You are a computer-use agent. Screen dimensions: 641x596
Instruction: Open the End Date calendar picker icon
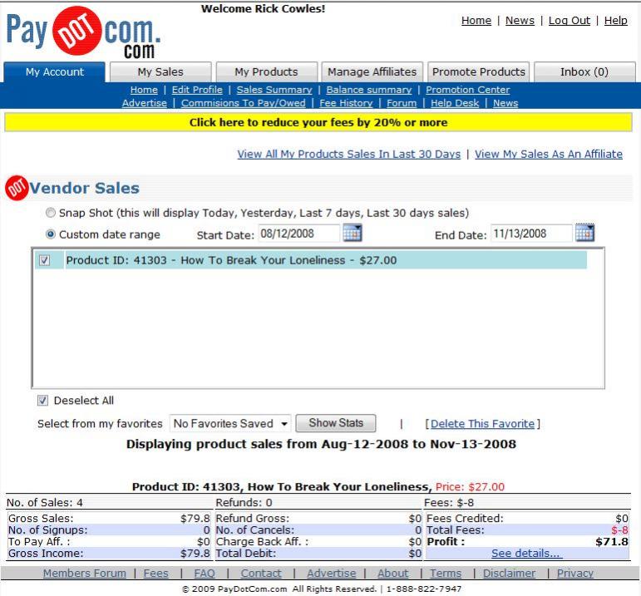(x=584, y=233)
